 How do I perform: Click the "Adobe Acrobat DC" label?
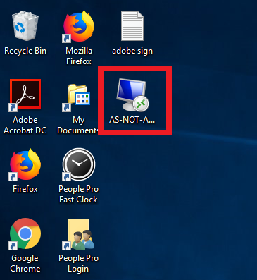25,125
